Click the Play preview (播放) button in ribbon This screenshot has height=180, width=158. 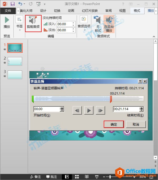[x=7, y=23]
